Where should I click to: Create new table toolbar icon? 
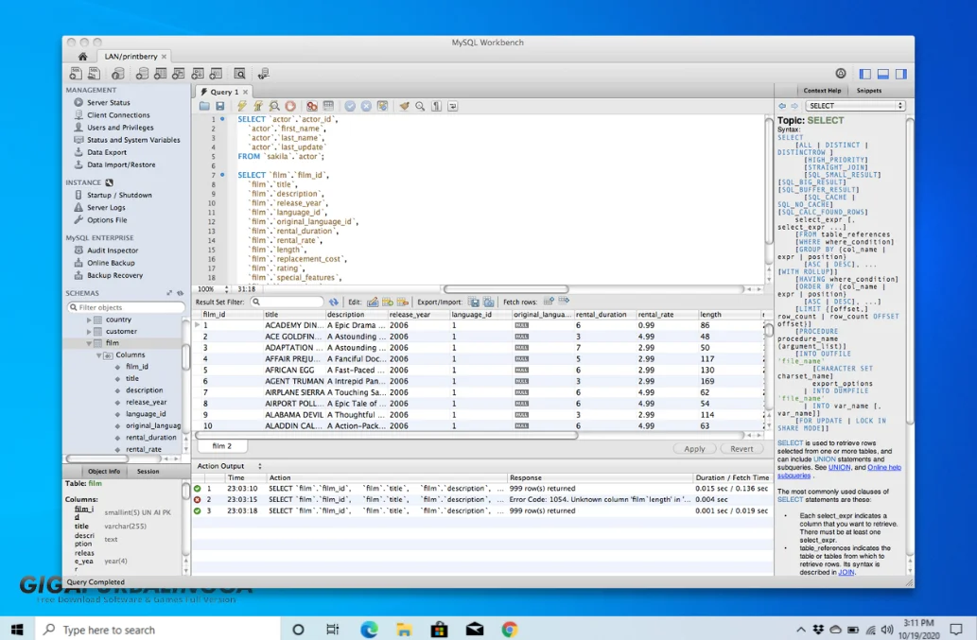160,74
